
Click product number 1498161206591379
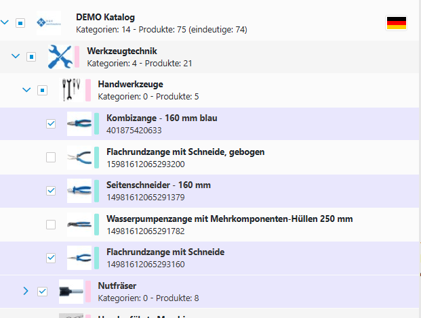tap(146, 198)
